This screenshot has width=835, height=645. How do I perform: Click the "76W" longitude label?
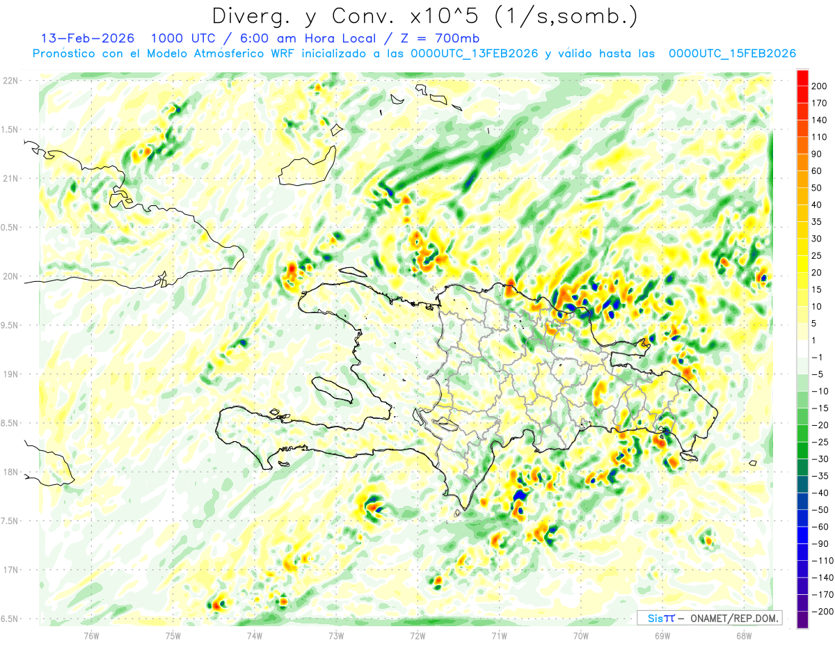(91, 636)
